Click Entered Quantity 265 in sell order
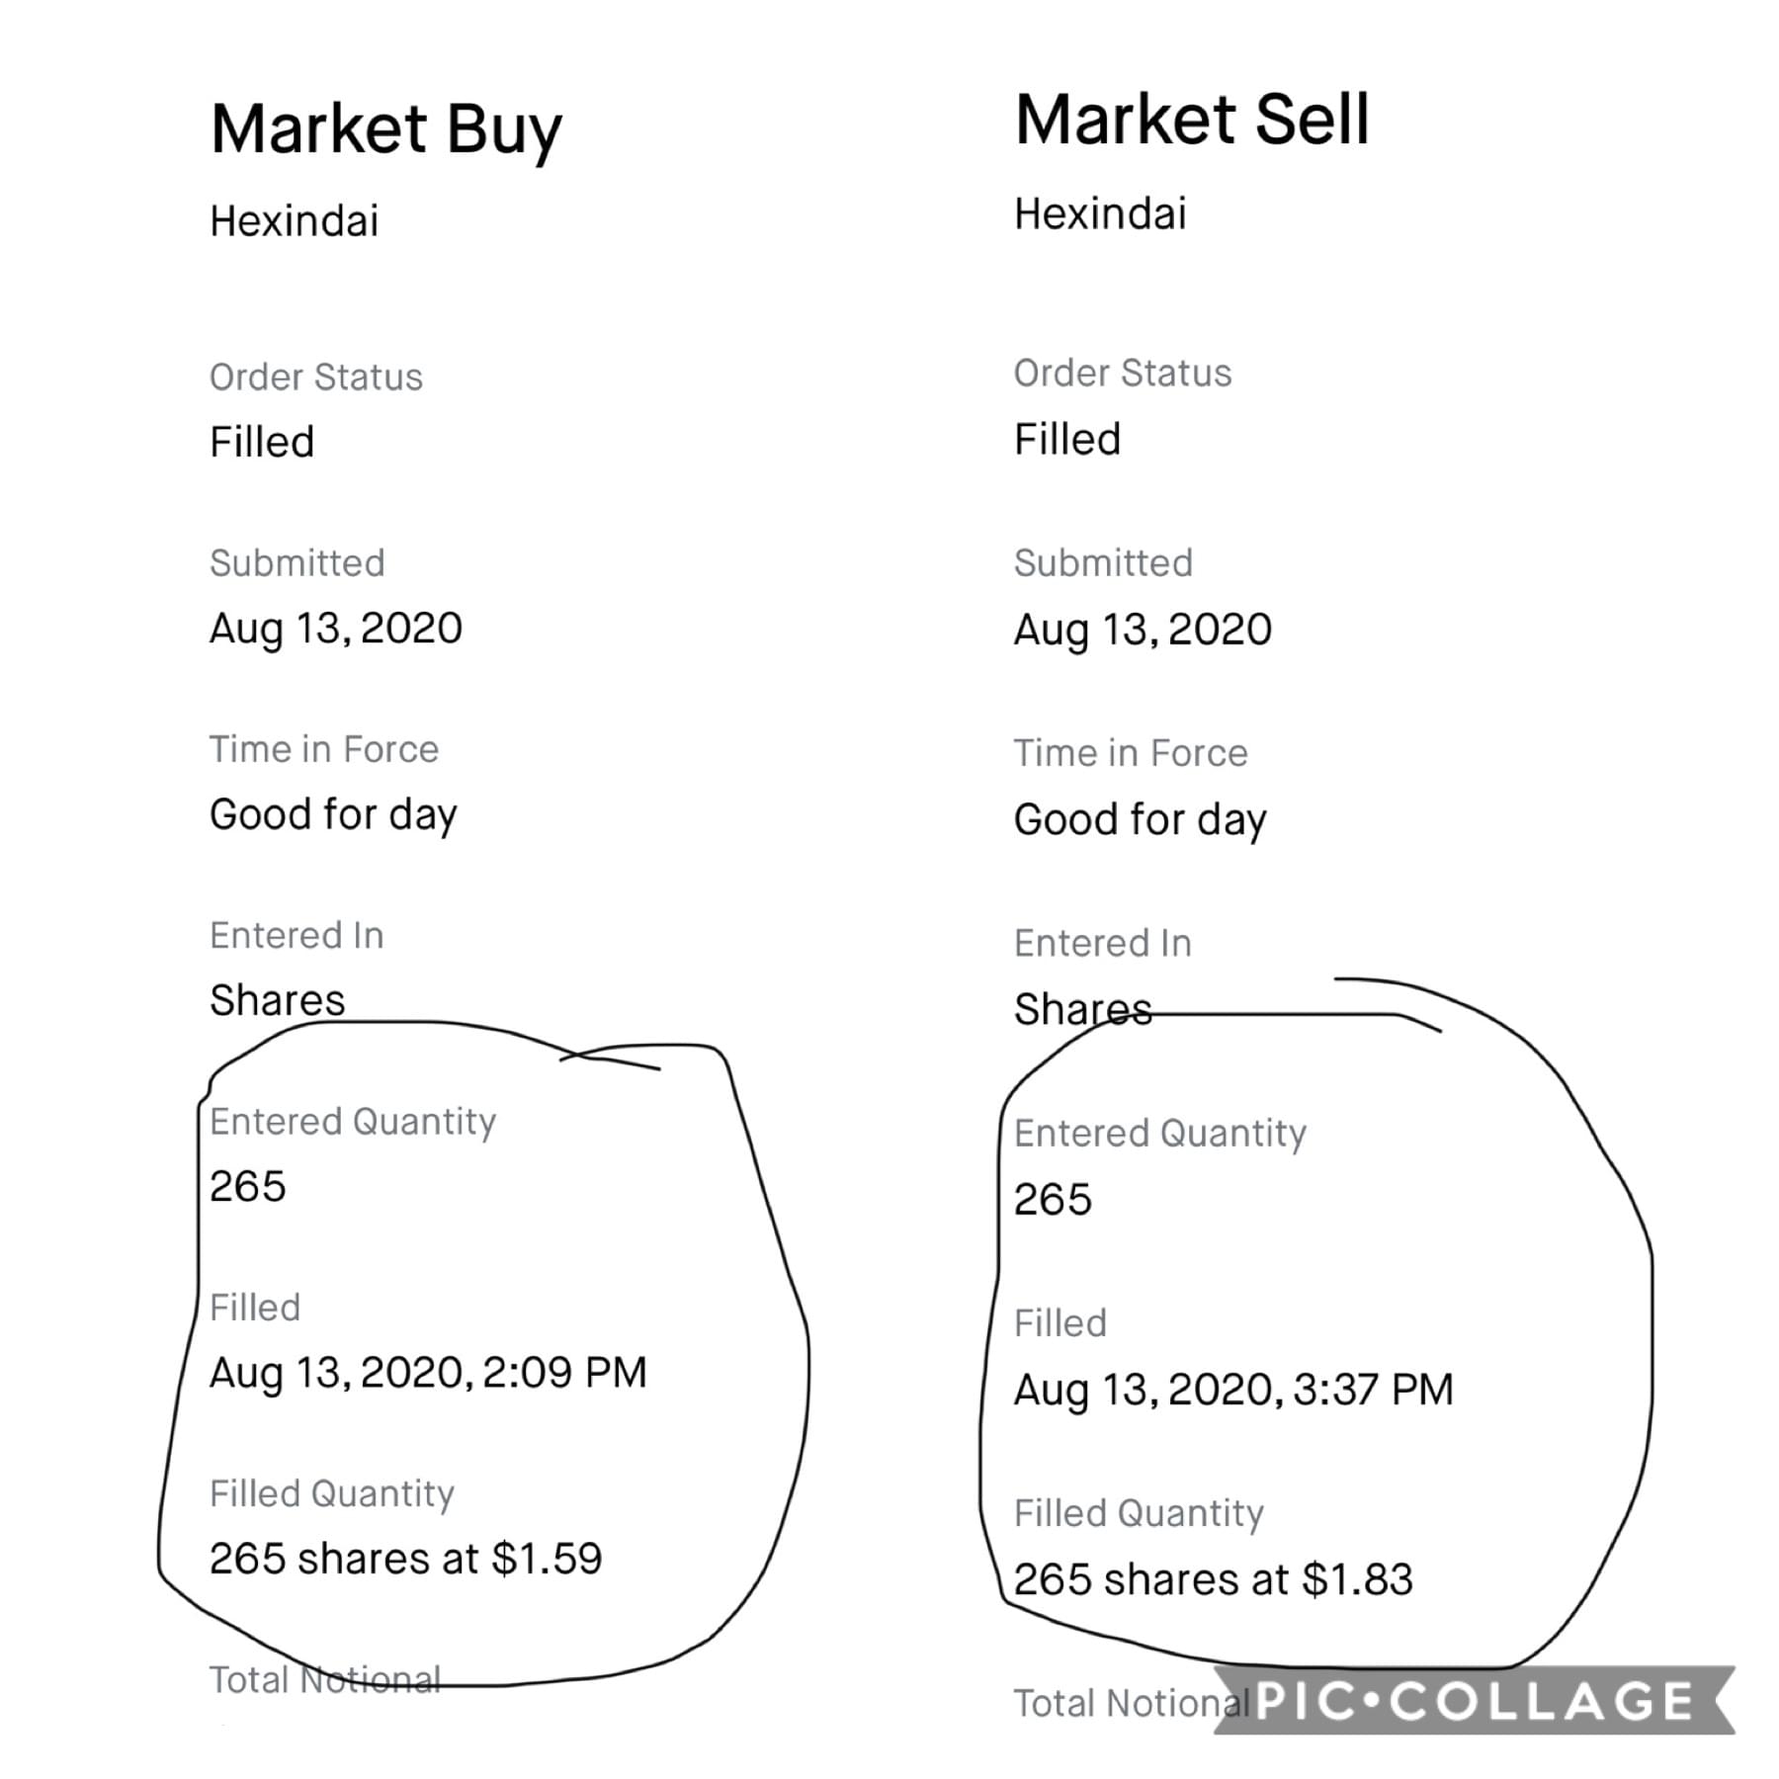 click(1053, 1199)
